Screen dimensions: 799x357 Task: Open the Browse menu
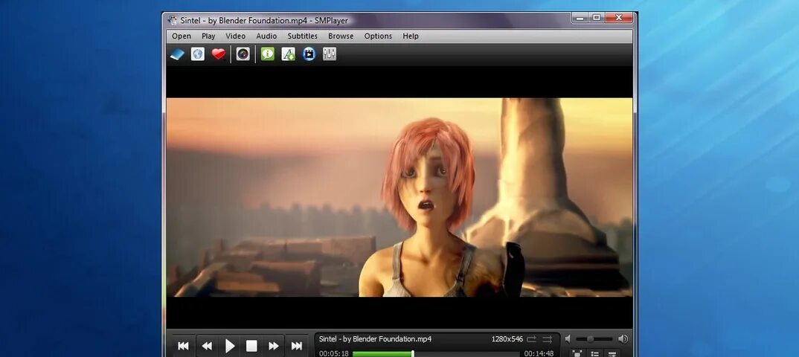[341, 36]
